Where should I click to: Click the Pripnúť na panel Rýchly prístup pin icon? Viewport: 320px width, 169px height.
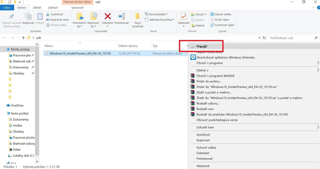(12, 16)
